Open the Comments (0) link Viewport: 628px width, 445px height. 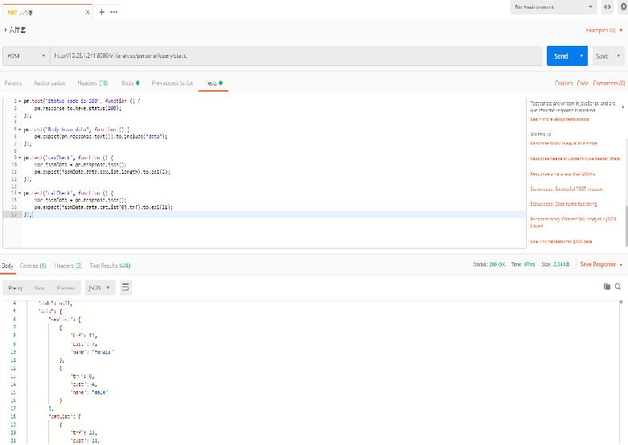[x=609, y=84]
